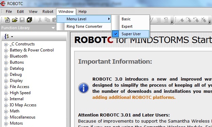Expand the Display tree node

point(6,81)
